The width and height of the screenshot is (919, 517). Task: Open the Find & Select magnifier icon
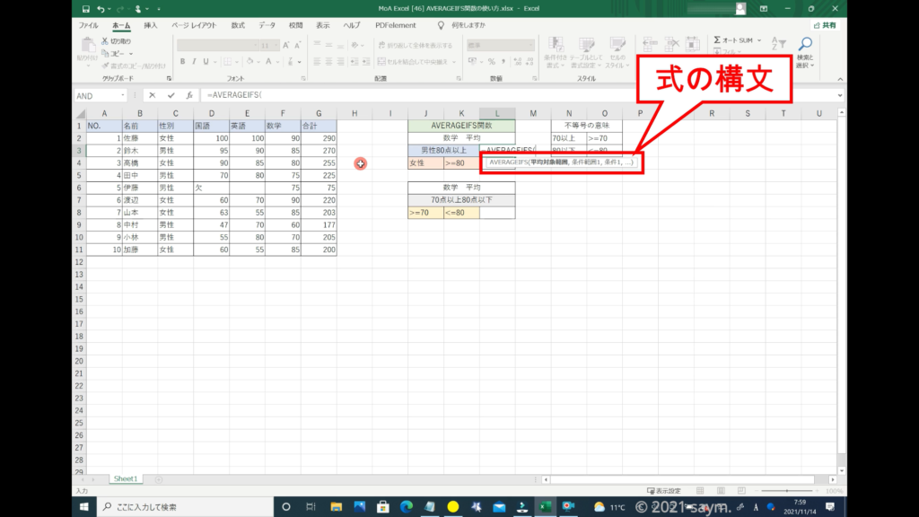pos(805,44)
